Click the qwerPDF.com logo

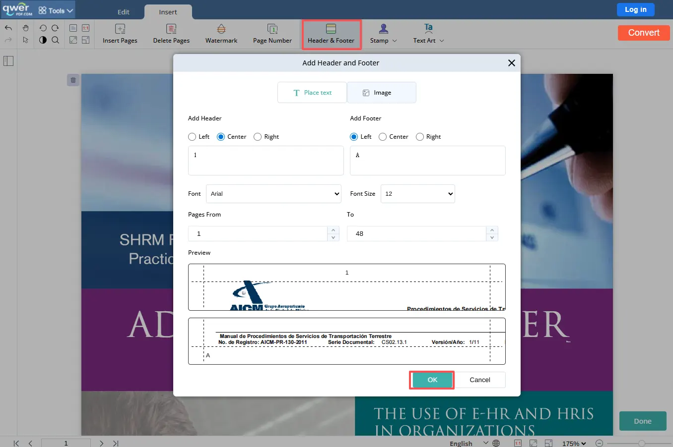[x=17, y=9]
